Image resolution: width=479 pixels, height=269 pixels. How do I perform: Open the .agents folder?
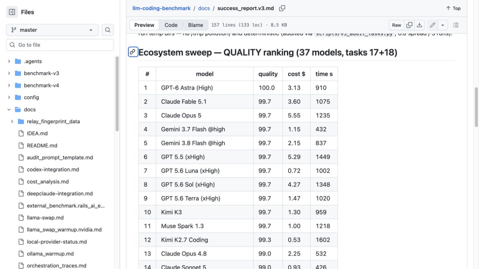[33, 61]
